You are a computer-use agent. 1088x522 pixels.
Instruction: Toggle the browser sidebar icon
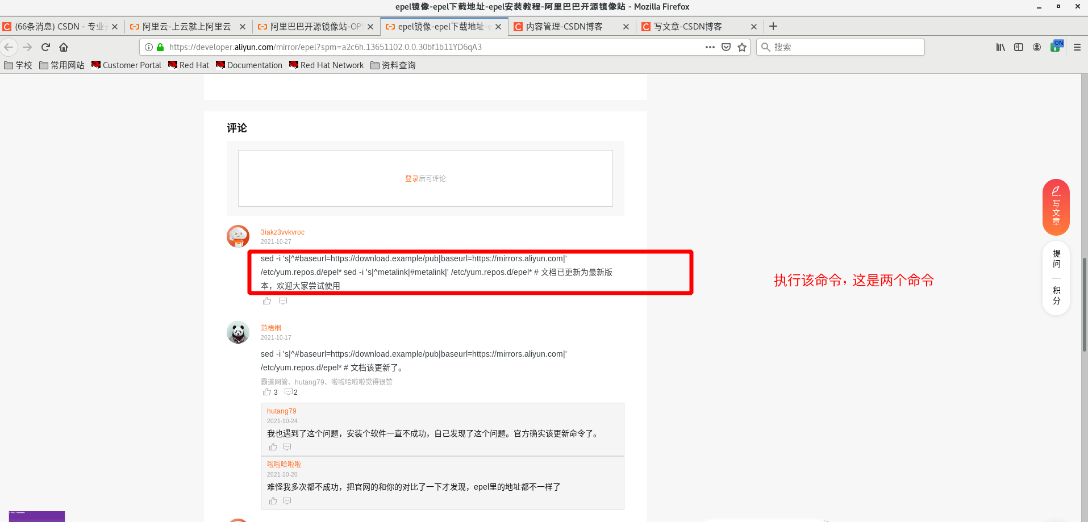(x=1018, y=47)
